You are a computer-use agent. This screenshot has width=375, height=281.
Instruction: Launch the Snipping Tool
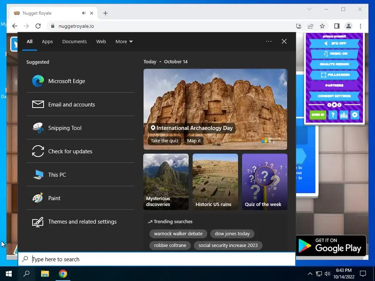coord(80,128)
